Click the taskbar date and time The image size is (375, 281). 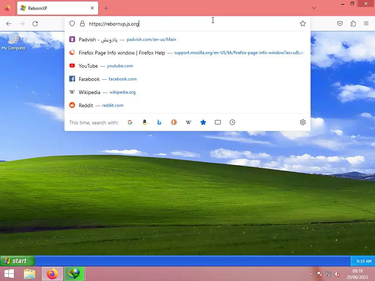(x=357, y=274)
